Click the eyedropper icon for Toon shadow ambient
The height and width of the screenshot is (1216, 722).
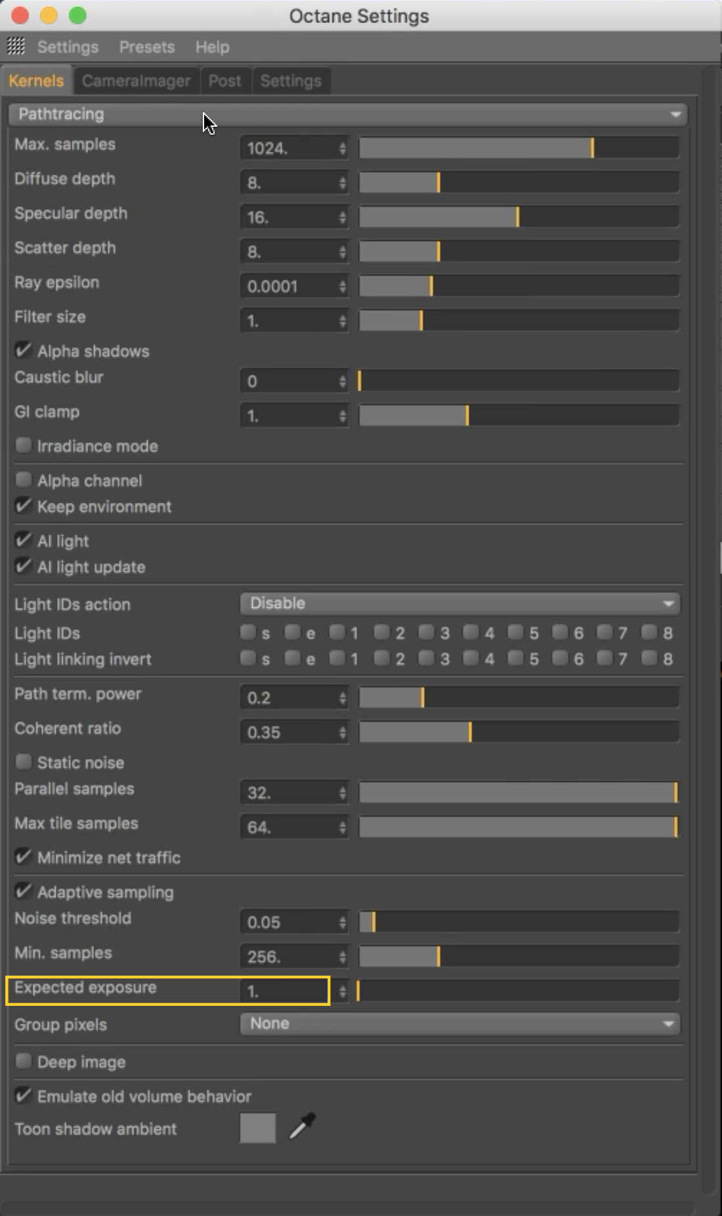(x=303, y=1125)
